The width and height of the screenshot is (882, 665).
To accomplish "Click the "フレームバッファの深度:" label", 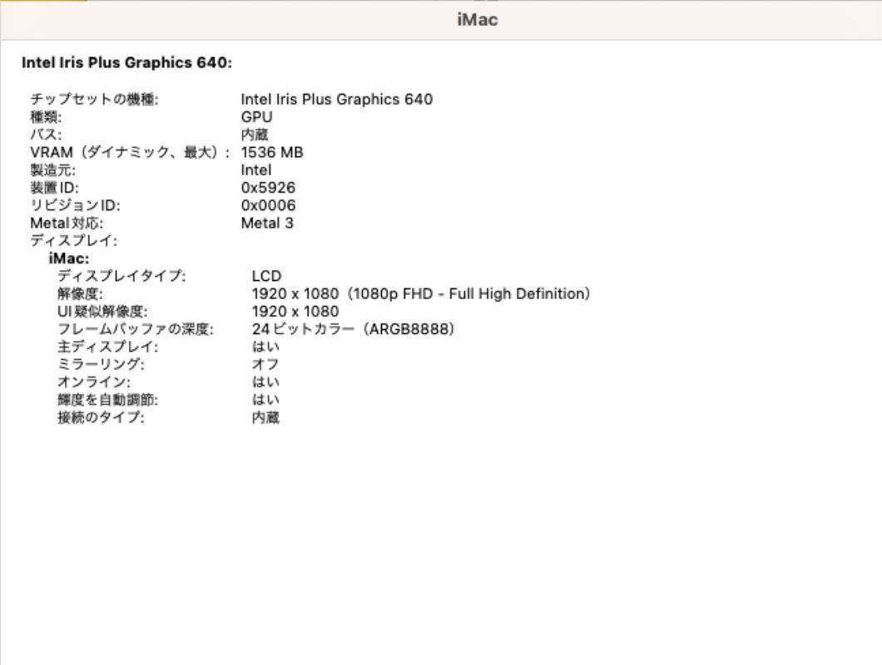I will (136, 329).
